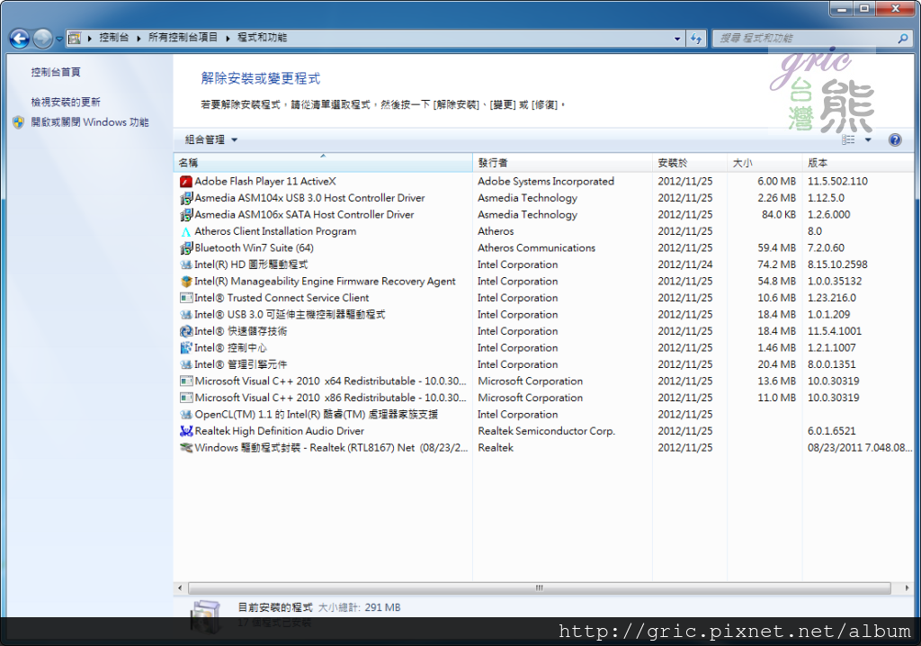Click version text 11.5.502.110
Viewport: 921px width, 646px height.
coord(837,182)
